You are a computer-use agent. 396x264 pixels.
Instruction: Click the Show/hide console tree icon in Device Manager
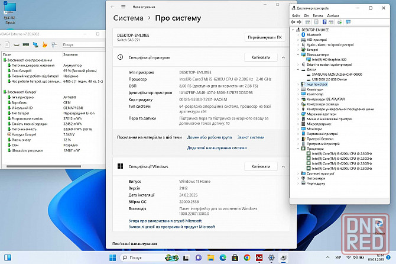(307, 22)
